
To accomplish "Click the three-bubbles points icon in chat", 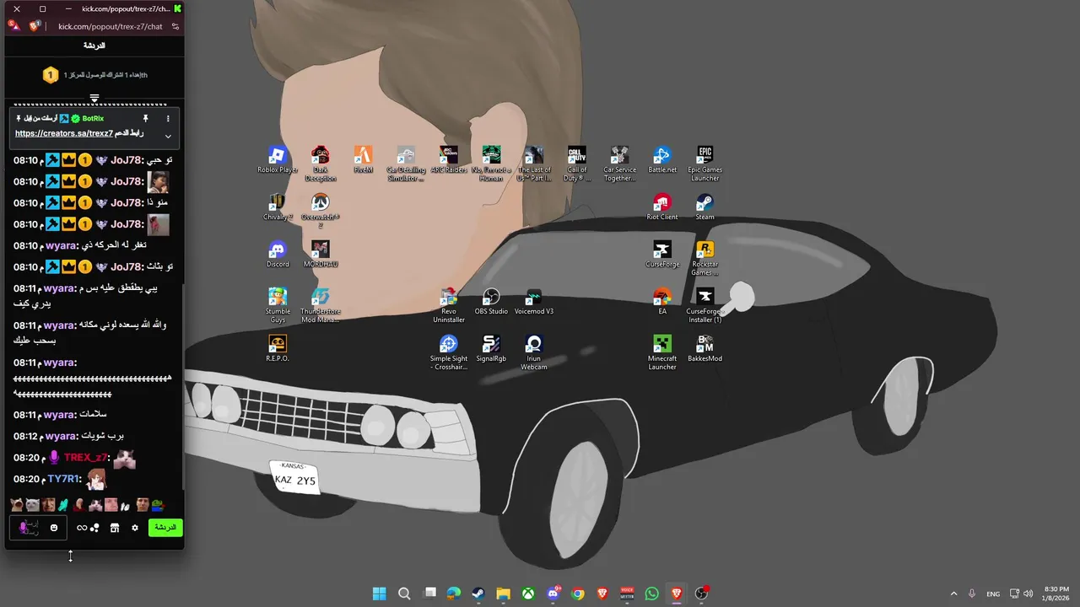I will 95,528.
